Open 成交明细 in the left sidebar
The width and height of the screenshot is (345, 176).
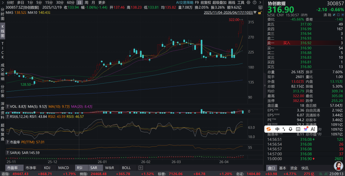pos(3,72)
